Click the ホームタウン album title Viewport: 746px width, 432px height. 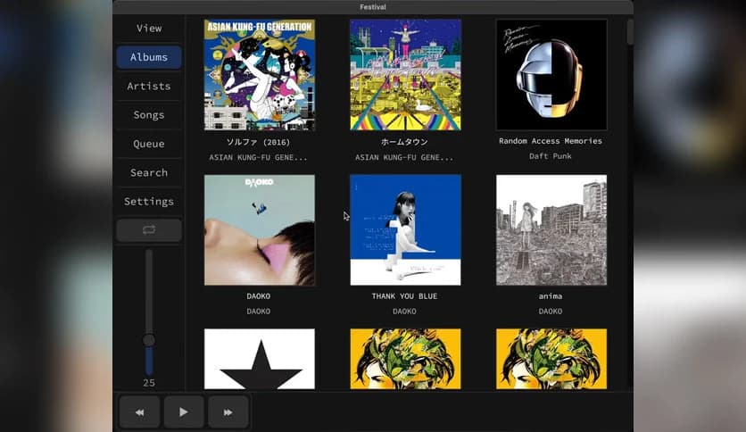[x=404, y=142]
